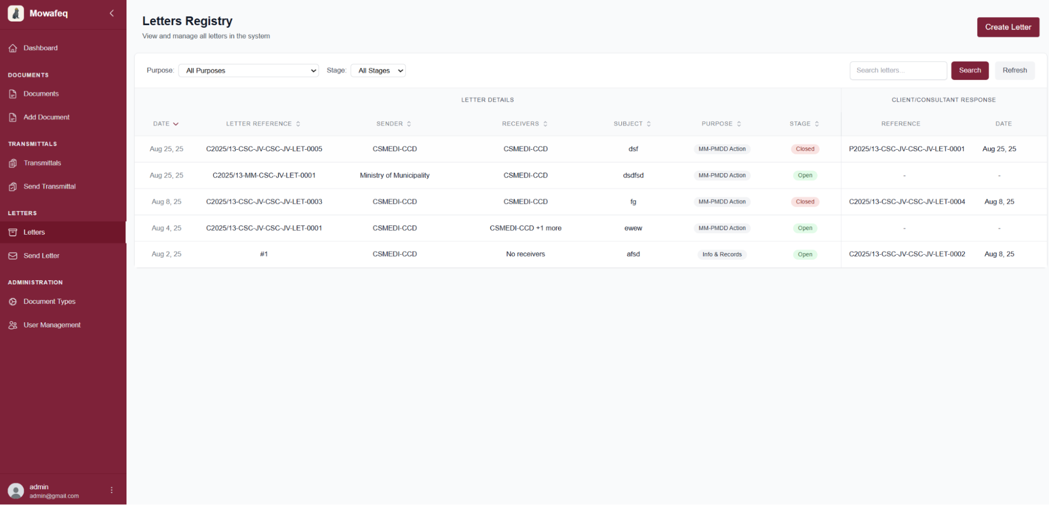Image resolution: width=1049 pixels, height=505 pixels.
Task: Click the Send Transmittal icon
Action: (13, 186)
